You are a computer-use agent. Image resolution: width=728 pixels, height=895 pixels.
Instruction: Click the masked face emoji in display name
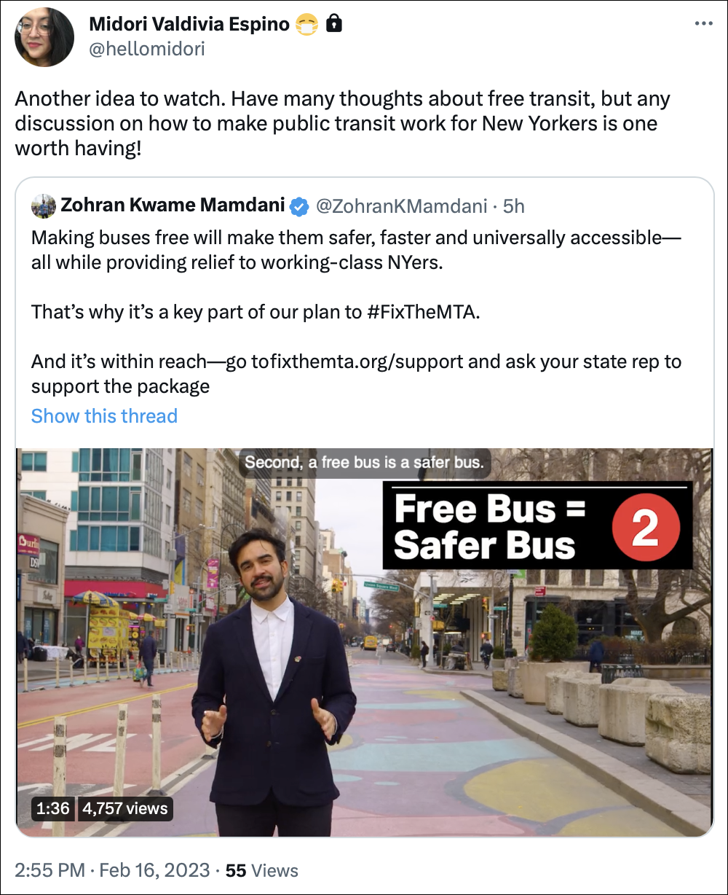point(307,25)
